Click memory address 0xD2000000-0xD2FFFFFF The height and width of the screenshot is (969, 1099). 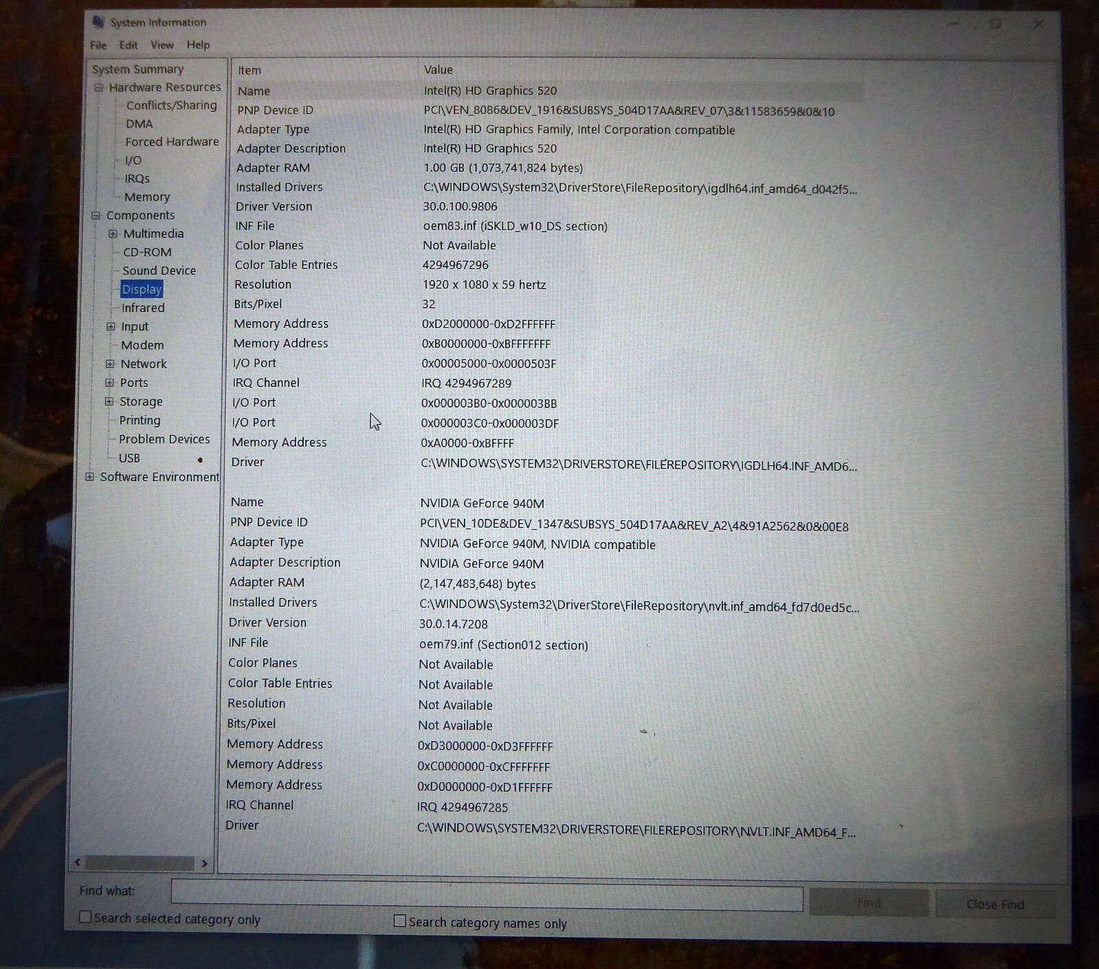489,324
